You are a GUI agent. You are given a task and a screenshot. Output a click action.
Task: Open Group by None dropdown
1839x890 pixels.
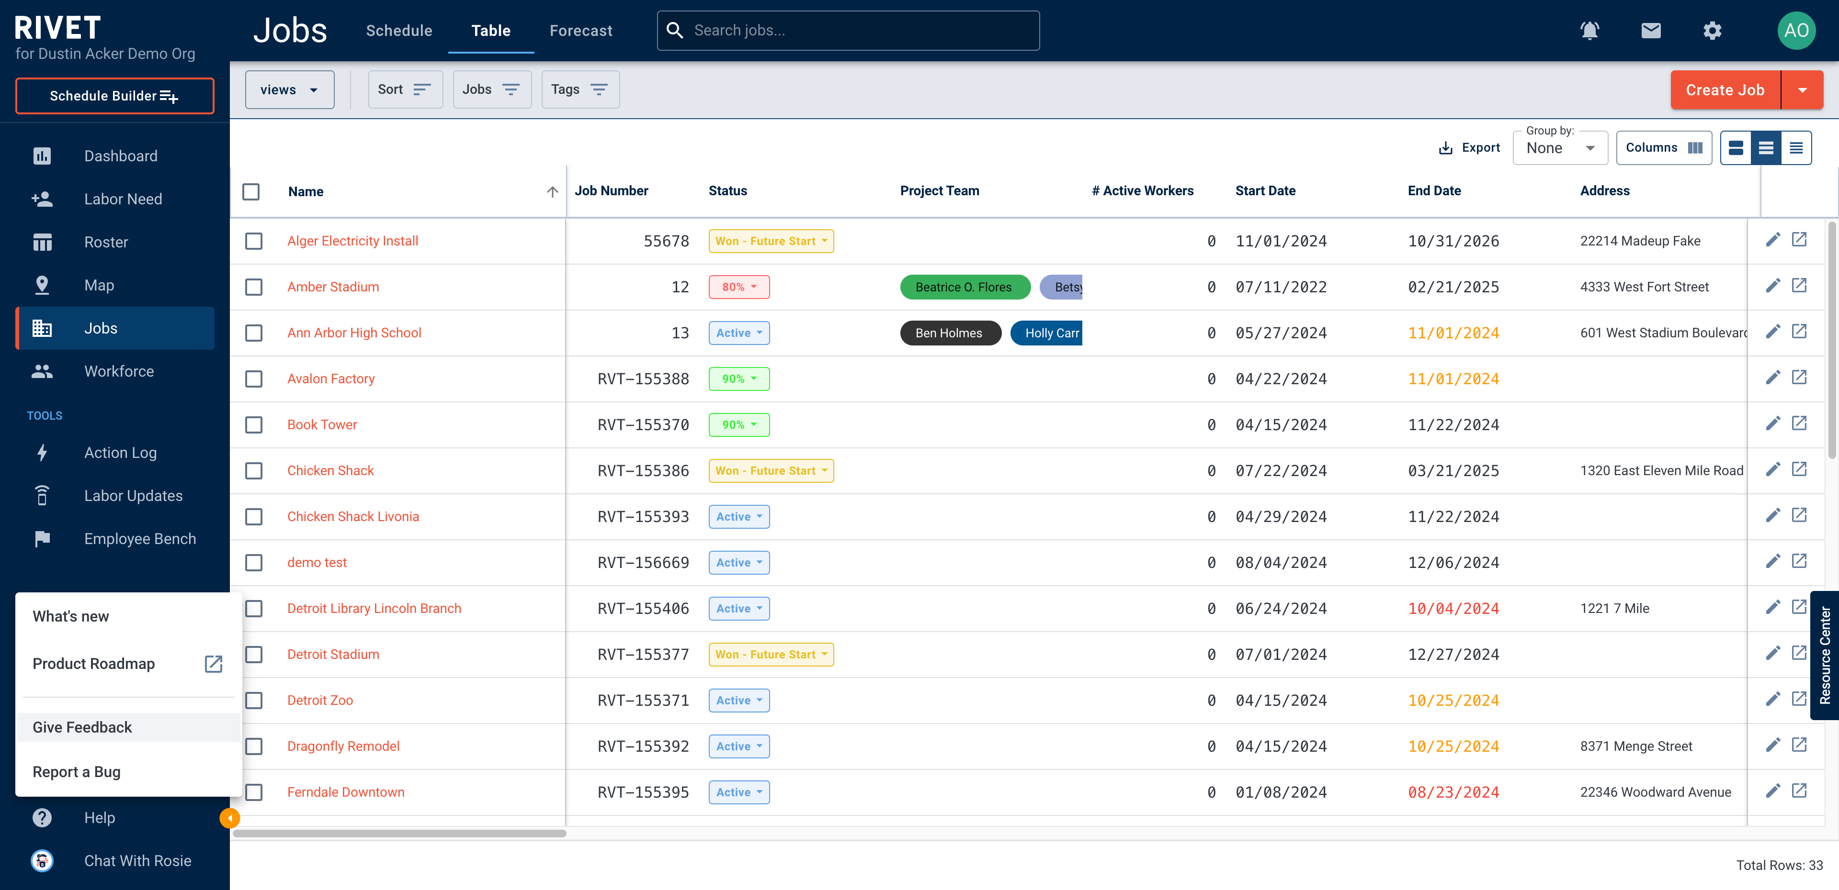pos(1560,148)
